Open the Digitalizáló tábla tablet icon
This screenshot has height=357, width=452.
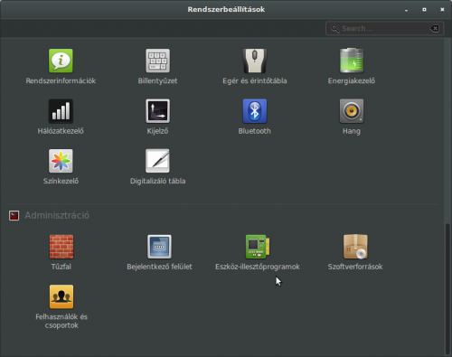pyautogui.click(x=157, y=161)
